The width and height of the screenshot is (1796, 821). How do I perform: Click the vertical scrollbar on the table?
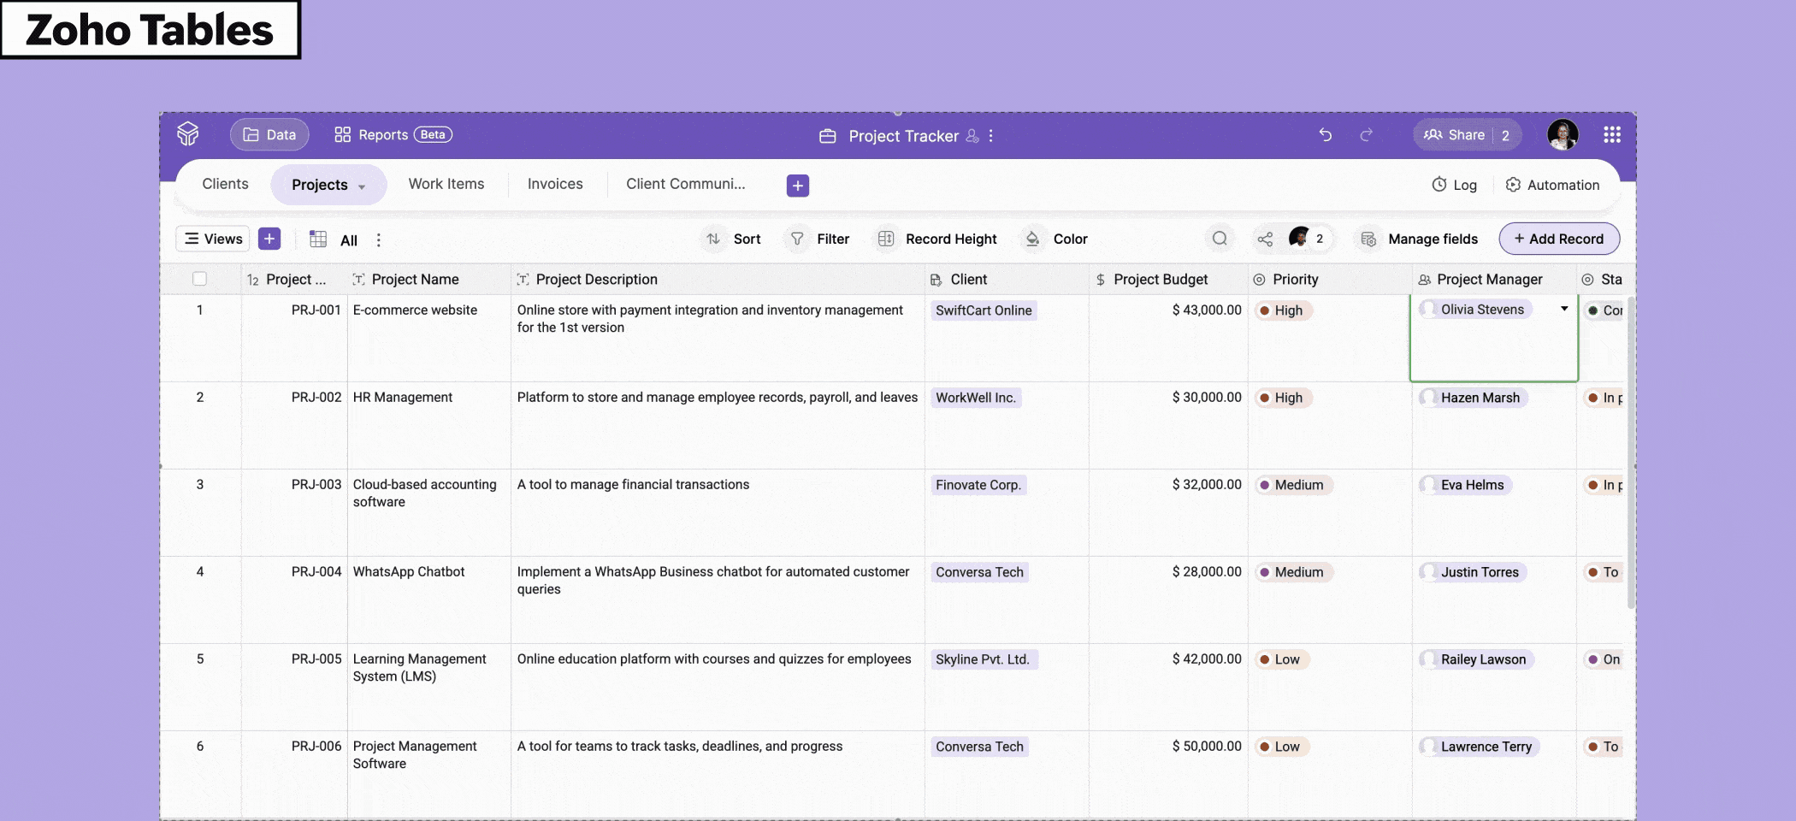pos(1630,453)
